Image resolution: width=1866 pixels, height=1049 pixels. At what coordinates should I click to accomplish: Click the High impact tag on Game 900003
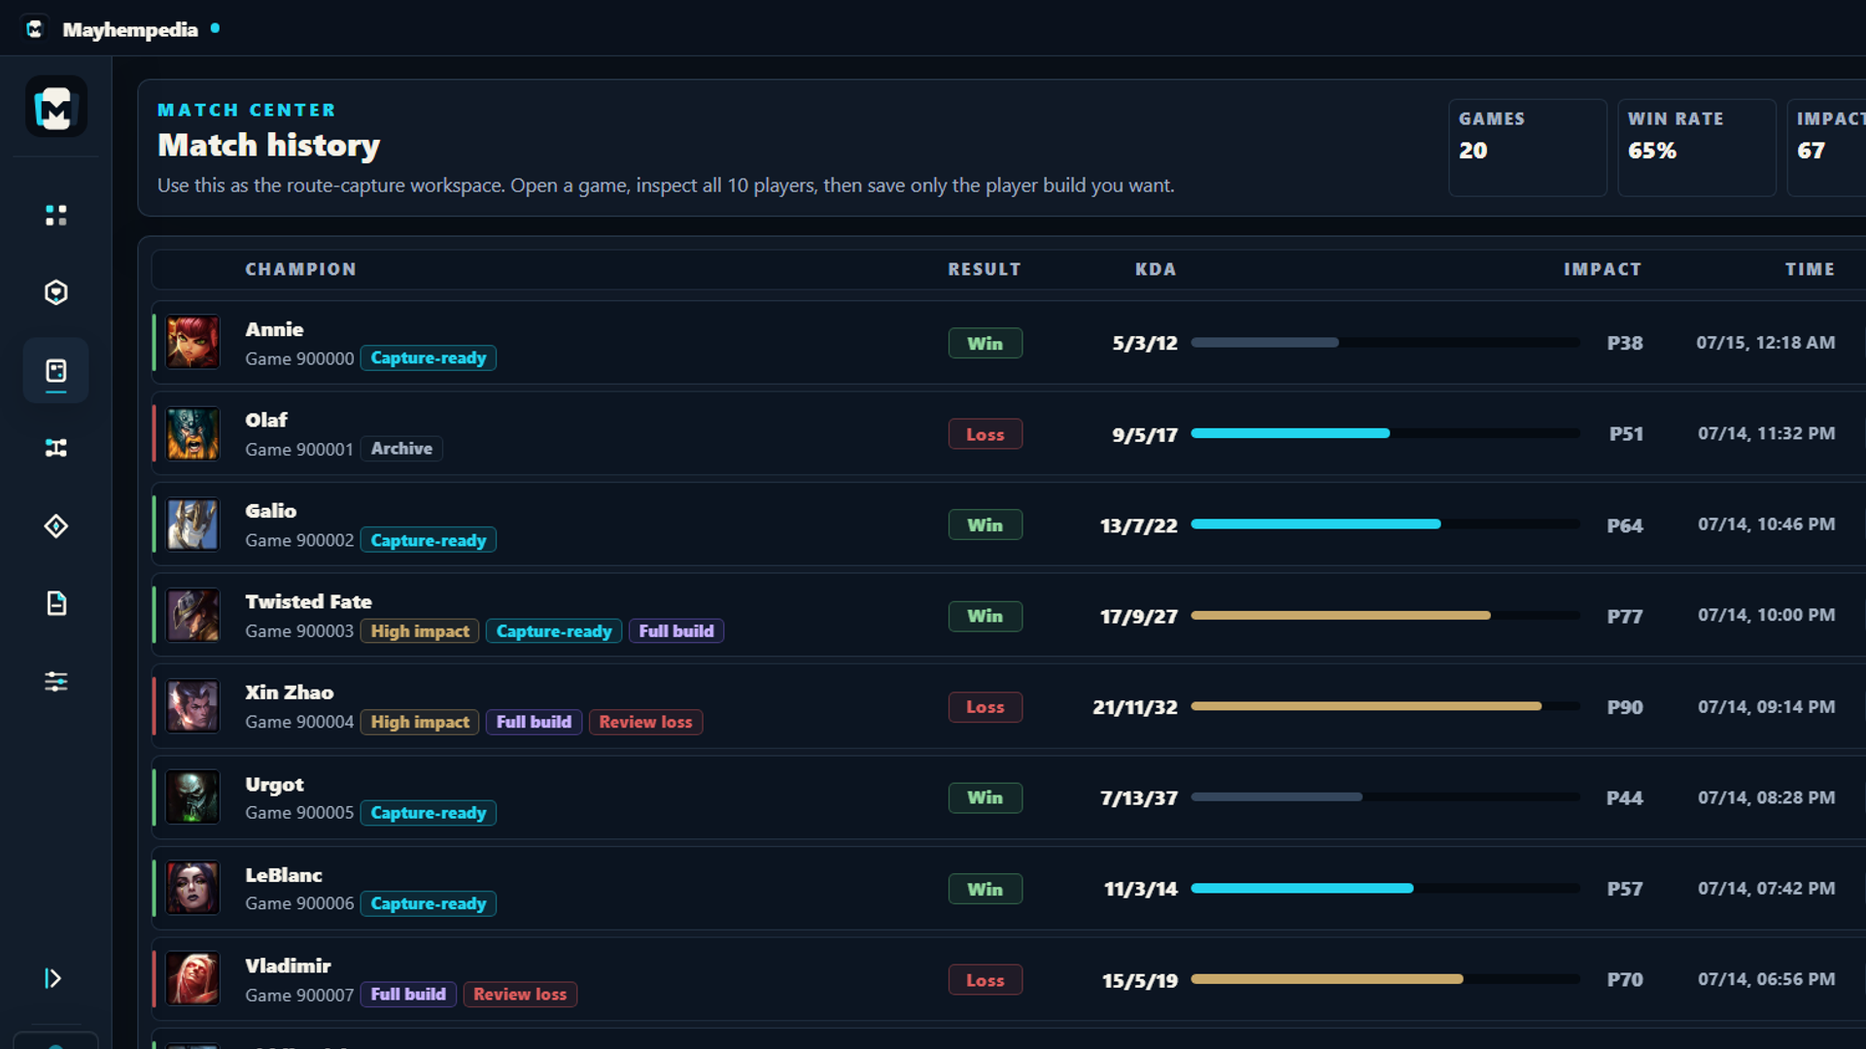click(x=420, y=631)
